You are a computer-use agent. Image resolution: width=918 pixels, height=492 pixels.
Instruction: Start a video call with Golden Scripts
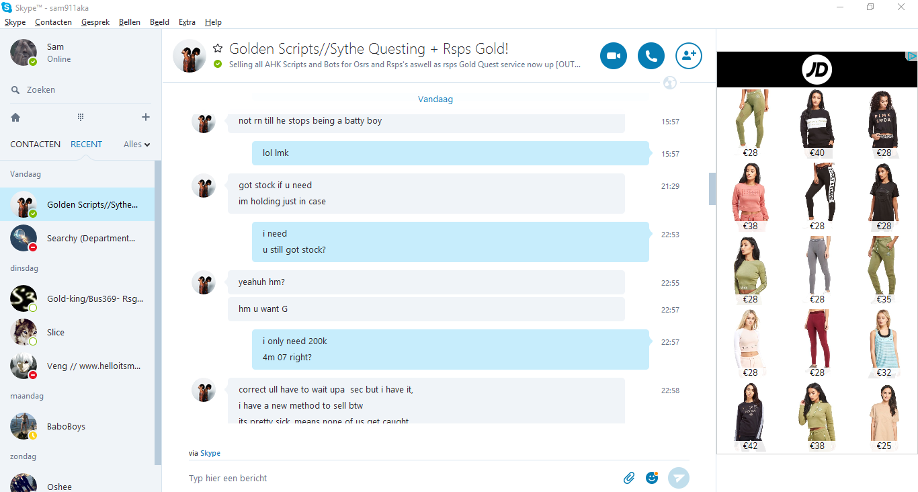[614, 56]
